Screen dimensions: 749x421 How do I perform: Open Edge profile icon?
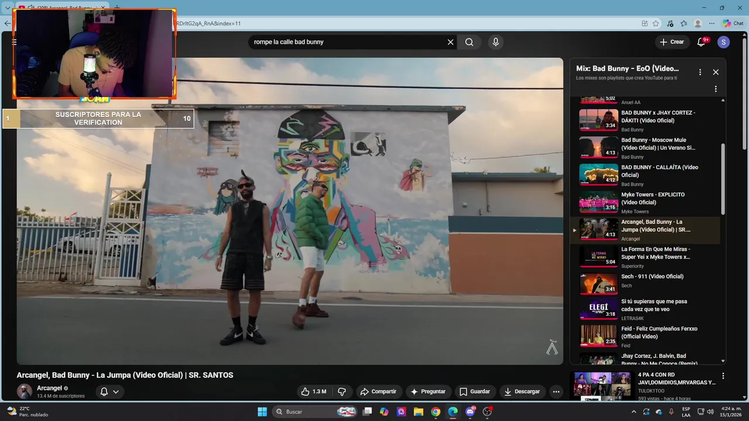(x=698, y=23)
